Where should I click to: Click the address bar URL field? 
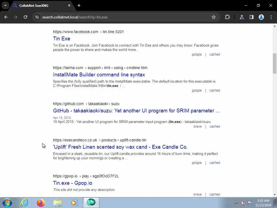point(124,17)
